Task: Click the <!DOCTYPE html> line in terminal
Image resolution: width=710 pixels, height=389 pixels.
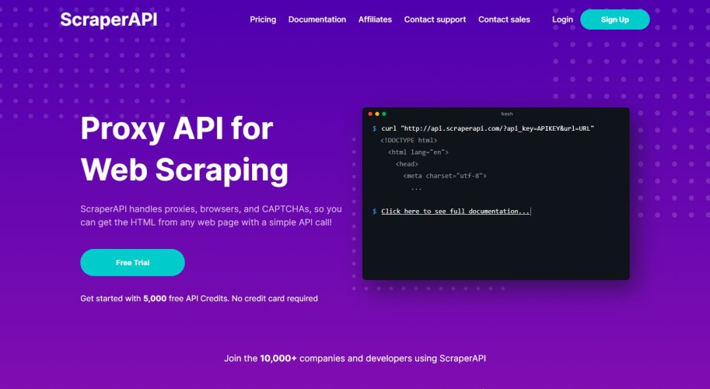Action: pyautogui.click(x=409, y=140)
